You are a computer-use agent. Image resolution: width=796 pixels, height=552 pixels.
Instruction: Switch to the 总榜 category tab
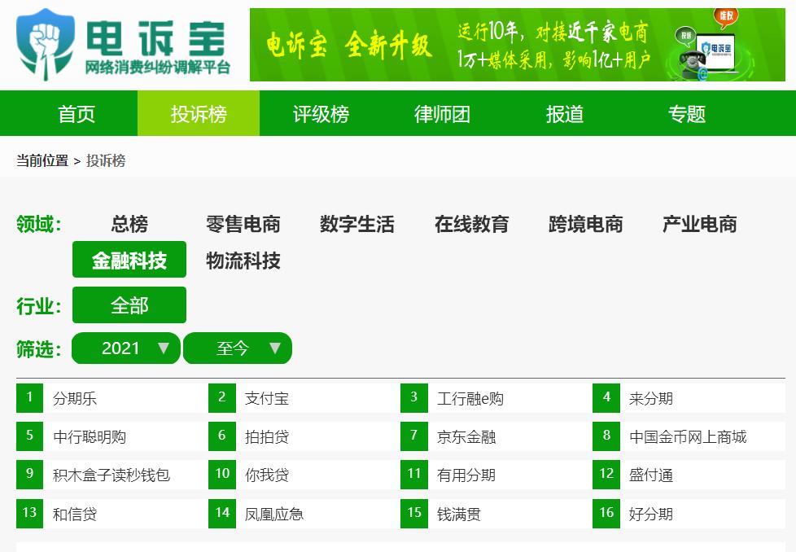pyautogui.click(x=129, y=225)
